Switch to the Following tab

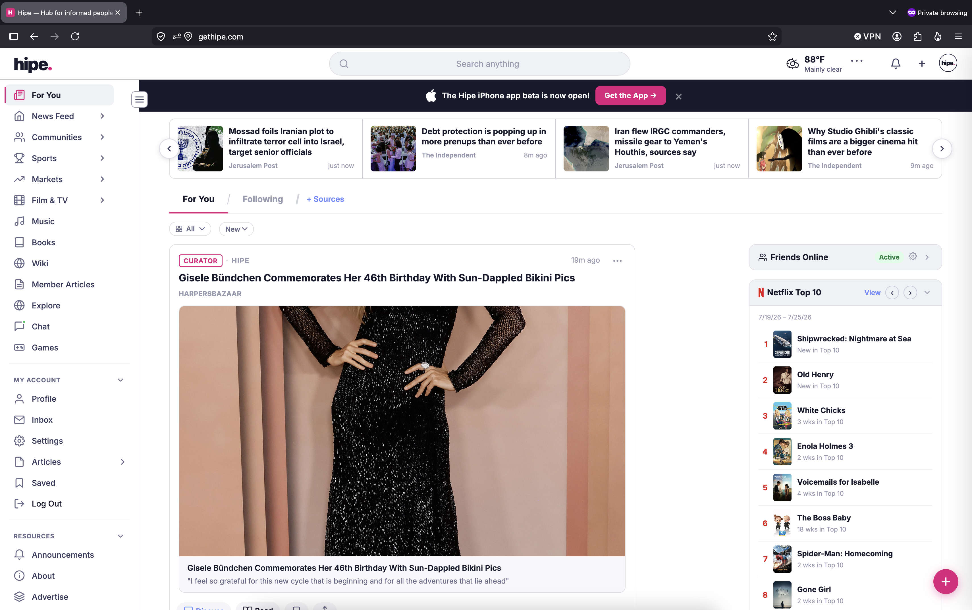point(263,199)
